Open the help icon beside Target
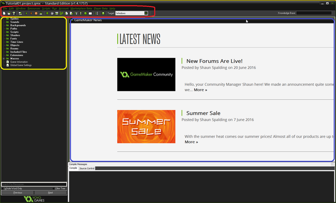Viewport: 336px width, 203px height. click(103, 13)
